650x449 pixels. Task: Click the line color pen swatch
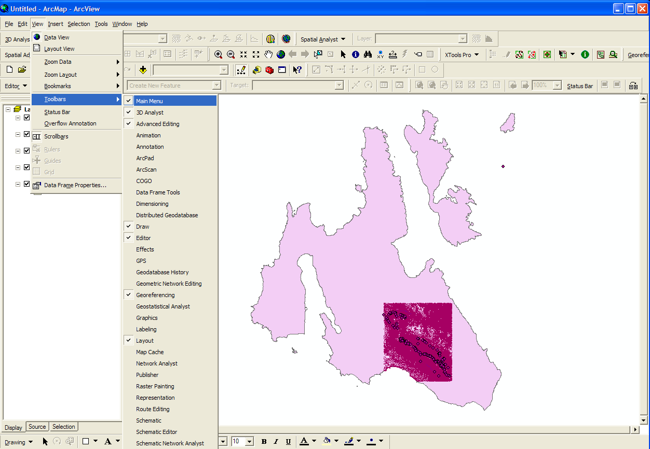[x=349, y=442]
